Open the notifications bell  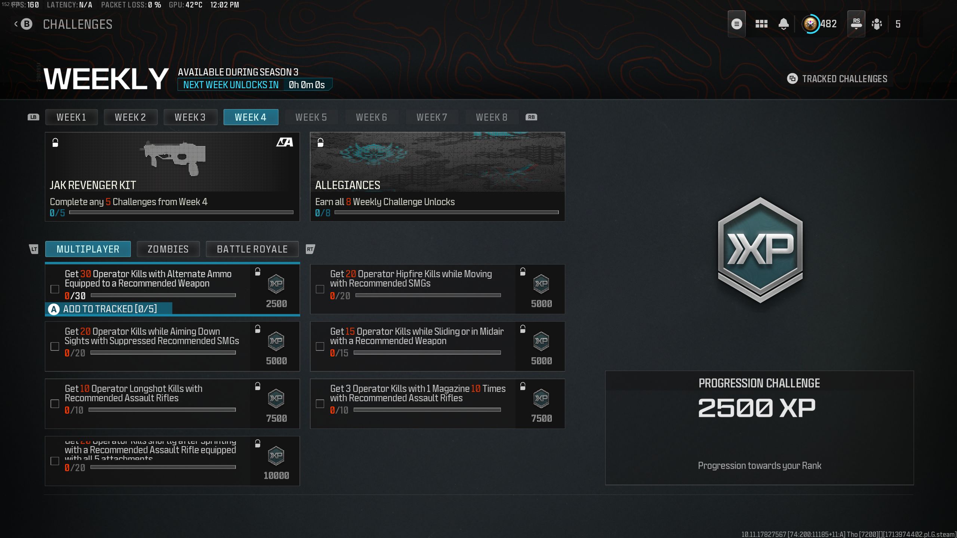[784, 24]
